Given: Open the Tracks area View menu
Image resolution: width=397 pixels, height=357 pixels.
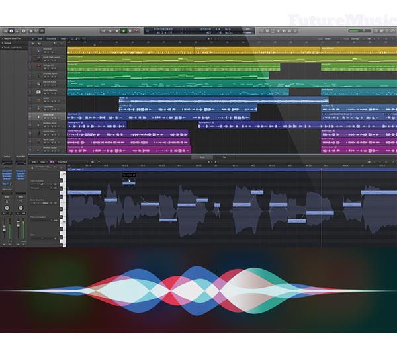Looking at the screenshot, I should point(64,38).
